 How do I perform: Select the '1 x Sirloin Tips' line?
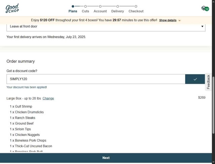point(20,129)
